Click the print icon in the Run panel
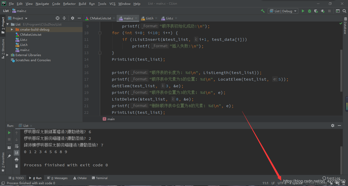 click(x=17, y=159)
